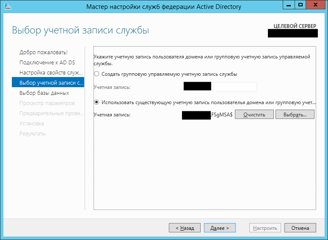328x240 pixels.
Task: Jump to 'Выбор базы данных' step
Action: coord(44,93)
